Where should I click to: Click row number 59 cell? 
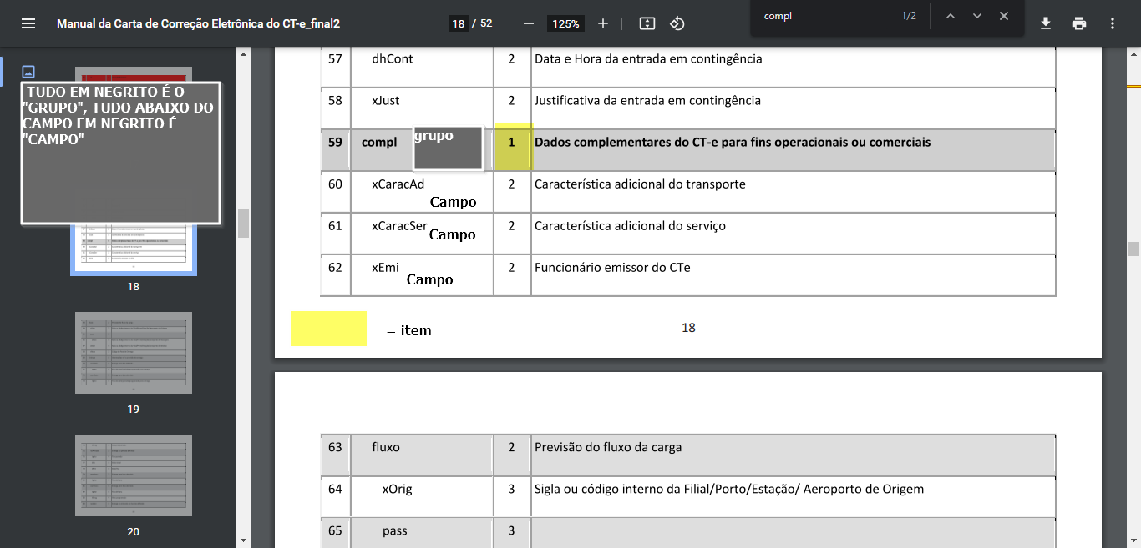point(336,150)
